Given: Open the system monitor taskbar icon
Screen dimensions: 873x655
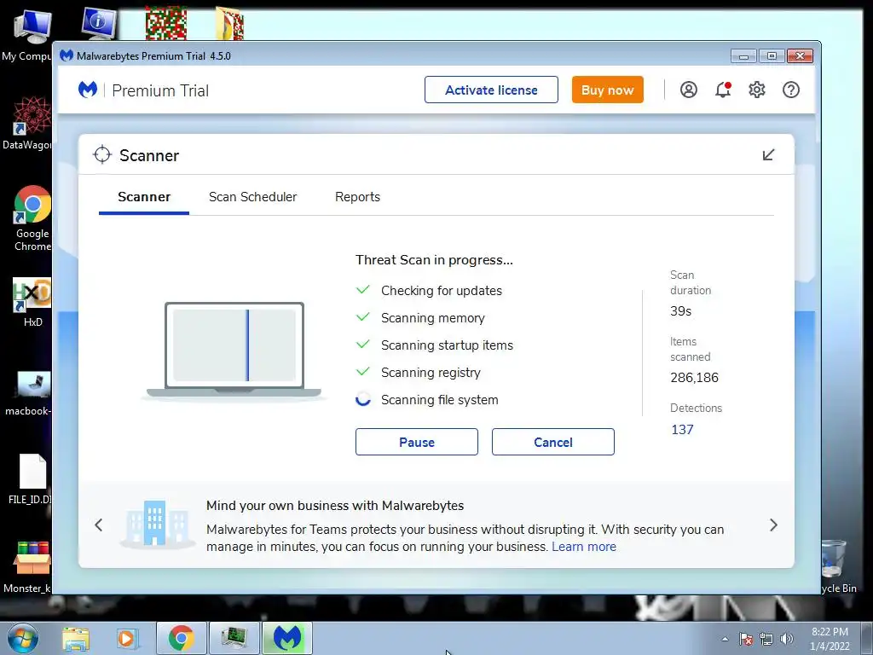Looking at the screenshot, I should tap(234, 638).
